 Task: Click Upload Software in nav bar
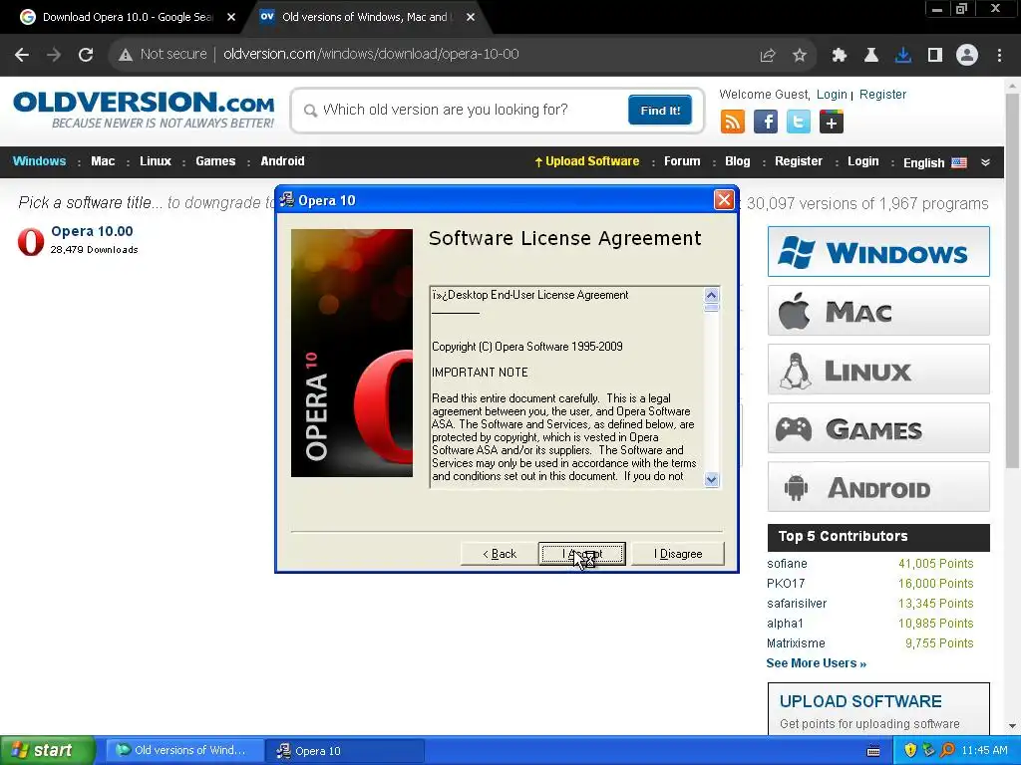(586, 161)
